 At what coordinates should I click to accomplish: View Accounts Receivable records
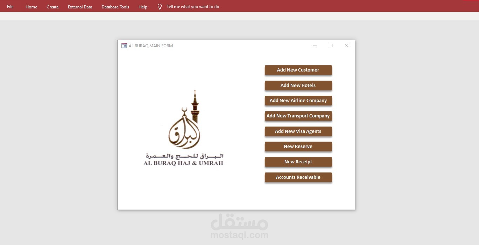(x=298, y=177)
